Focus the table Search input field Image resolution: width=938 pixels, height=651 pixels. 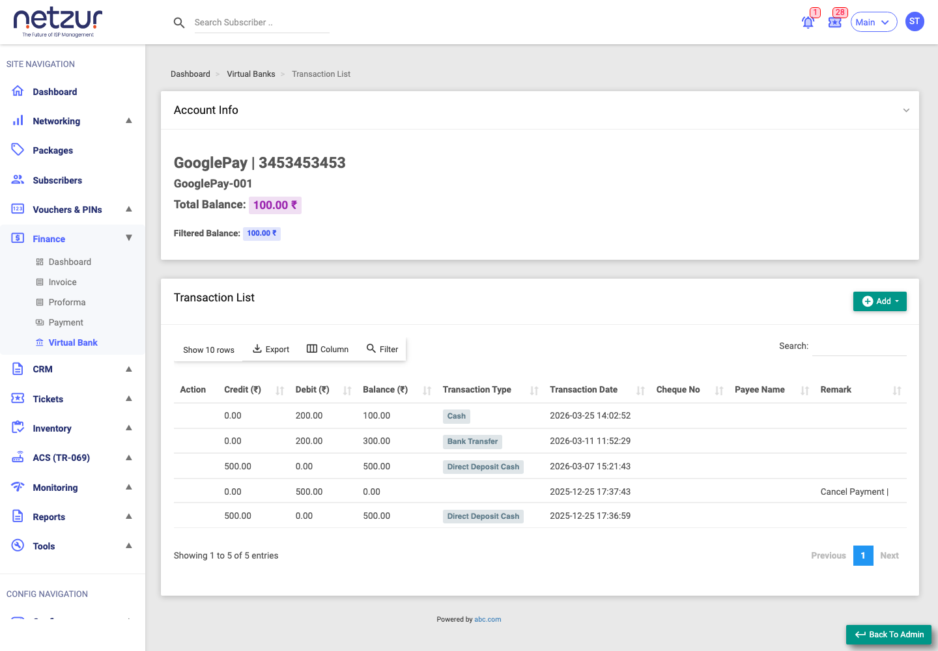click(859, 346)
